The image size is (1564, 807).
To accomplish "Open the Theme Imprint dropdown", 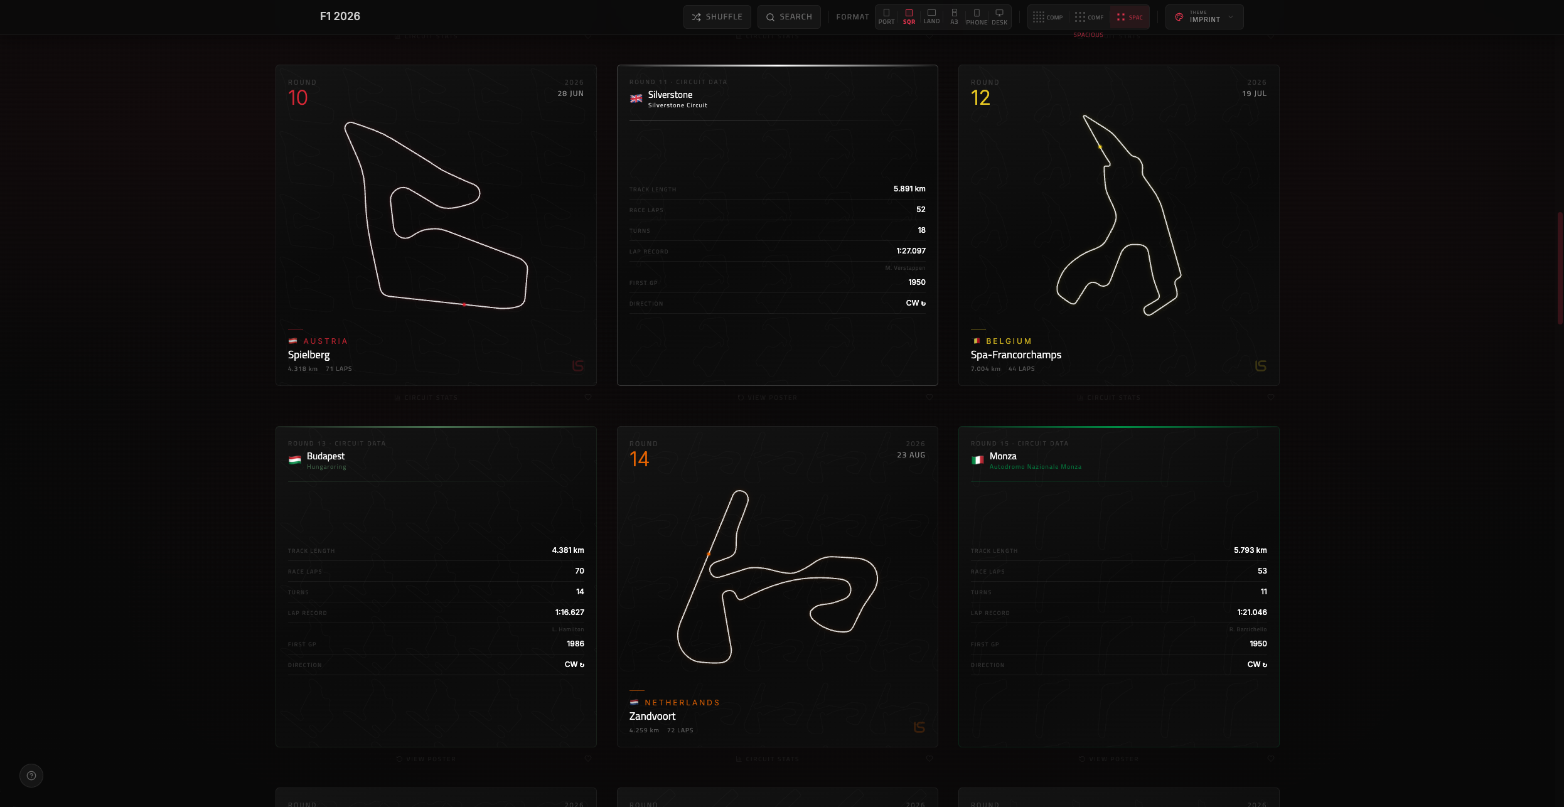I will (x=1204, y=17).
